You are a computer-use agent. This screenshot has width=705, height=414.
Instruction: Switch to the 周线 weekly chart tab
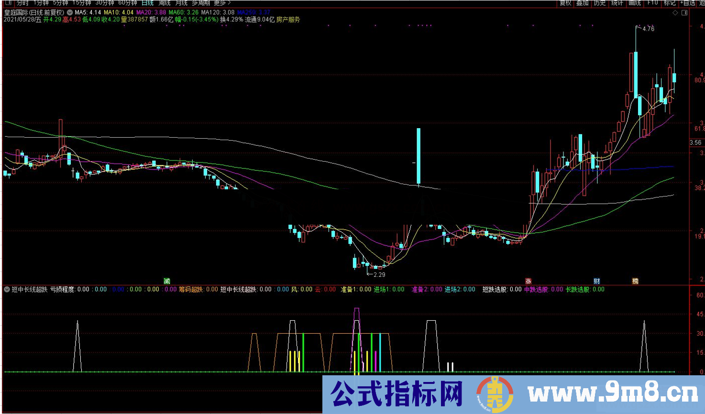tap(164, 2)
